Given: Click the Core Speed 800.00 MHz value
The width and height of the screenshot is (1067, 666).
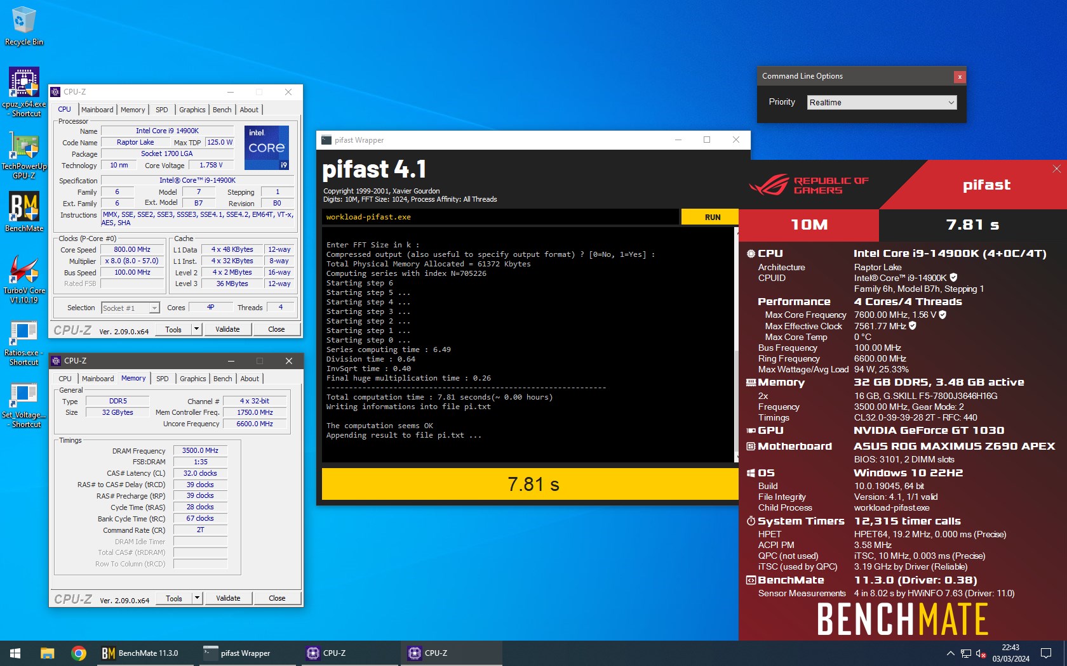Looking at the screenshot, I should (132, 250).
